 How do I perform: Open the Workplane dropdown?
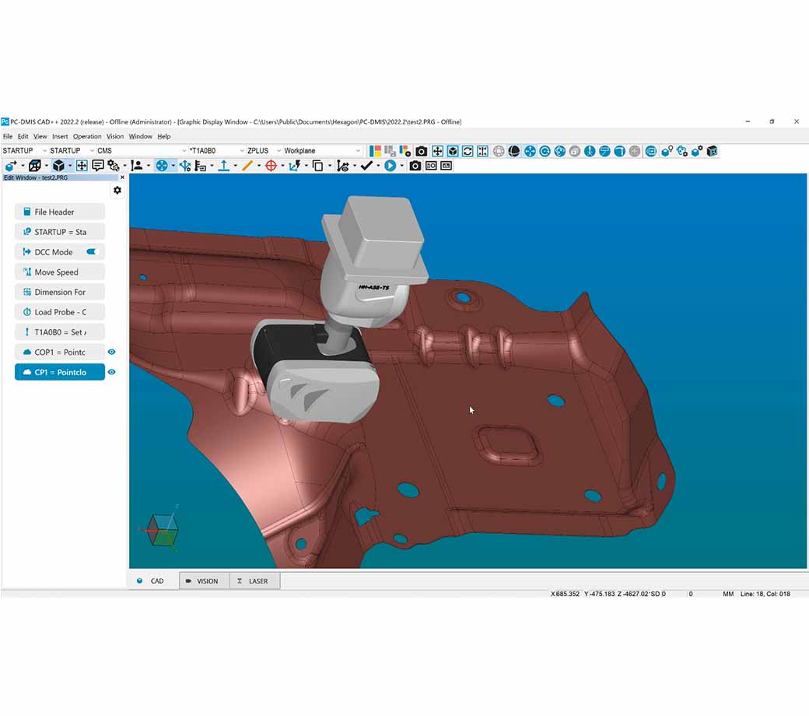tap(323, 151)
